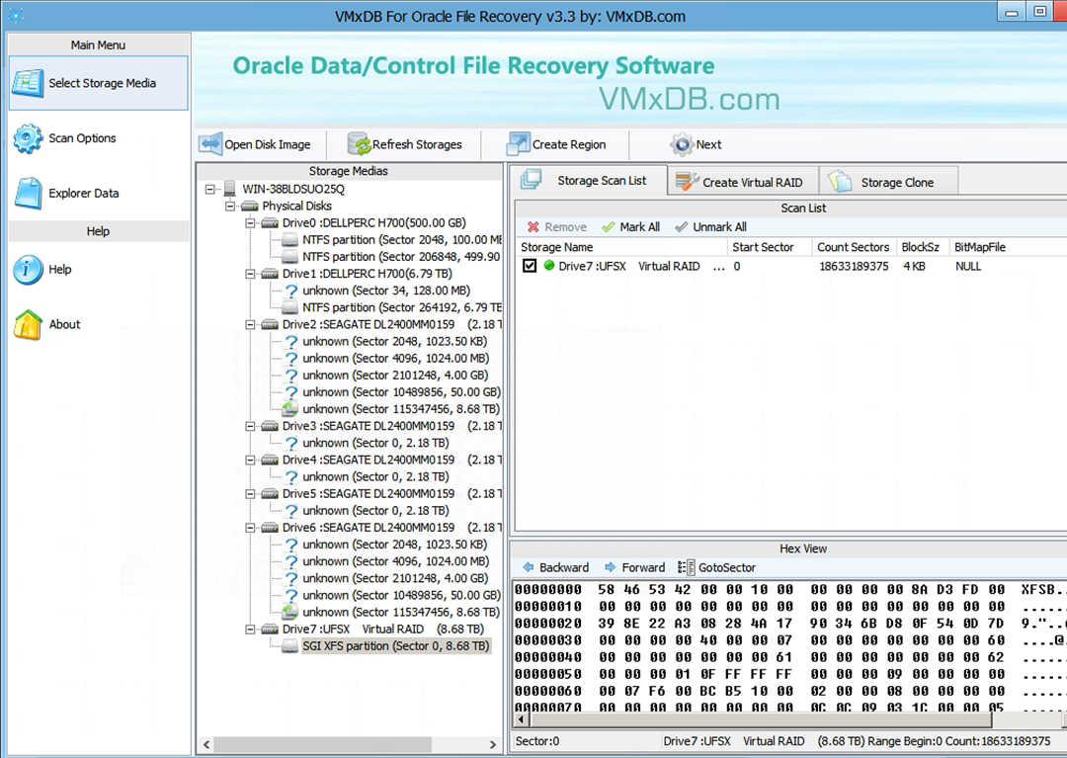Viewport: 1067px width, 758px height.
Task: Click the WIN-38BLDSUO25Q computer icon
Action: point(229,189)
